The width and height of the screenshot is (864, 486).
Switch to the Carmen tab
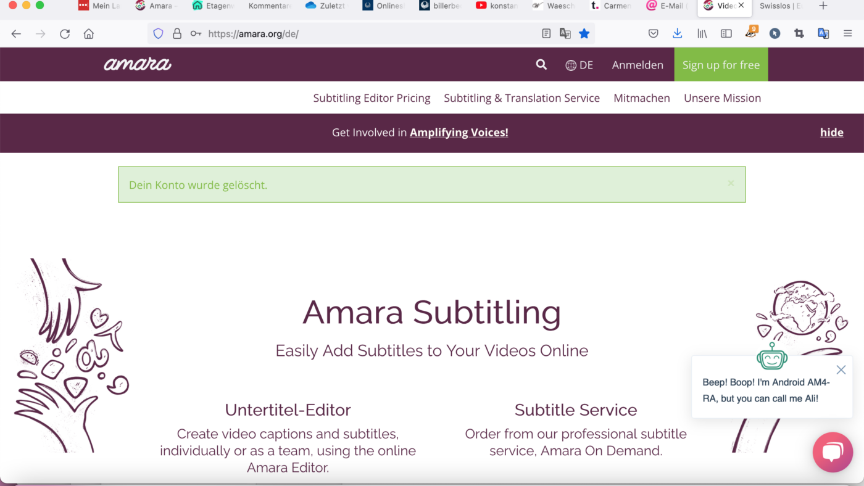pyautogui.click(x=610, y=6)
